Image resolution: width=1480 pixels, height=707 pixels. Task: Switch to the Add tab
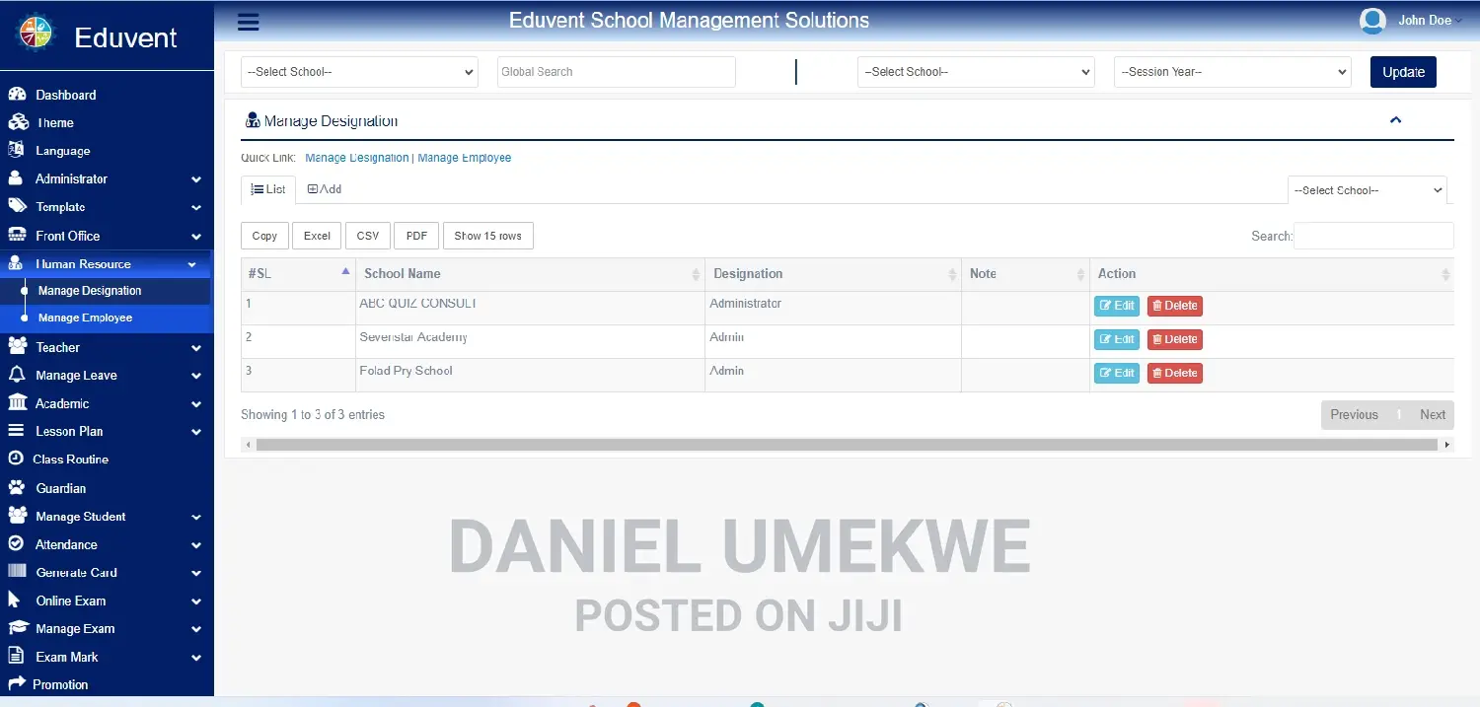tap(325, 189)
